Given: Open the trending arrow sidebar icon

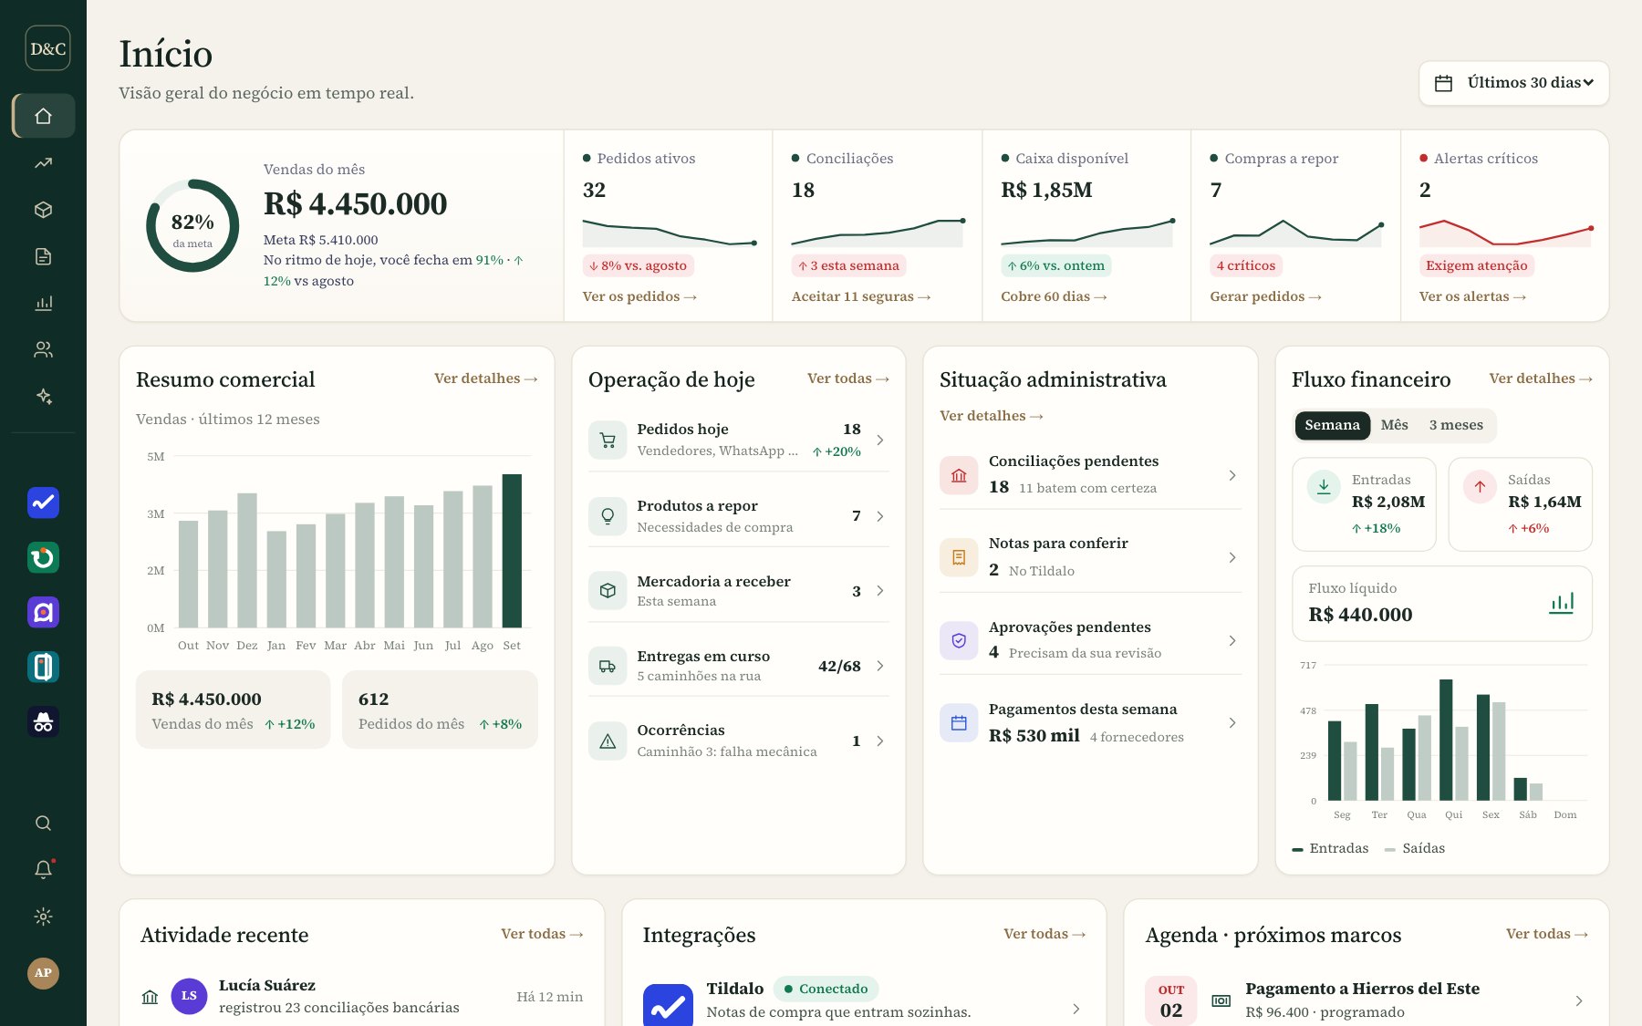Looking at the screenshot, I should 43,163.
